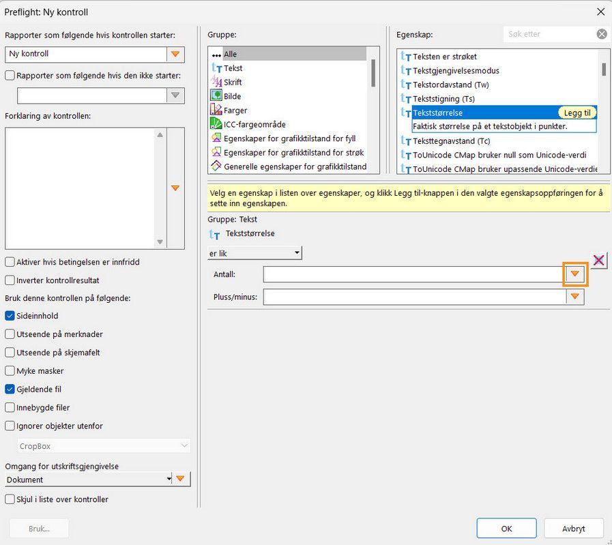This screenshot has width=612, height=545.
Task: Check Utseende på skjemafelt
Action: pyautogui.click(x=10, y=352)
